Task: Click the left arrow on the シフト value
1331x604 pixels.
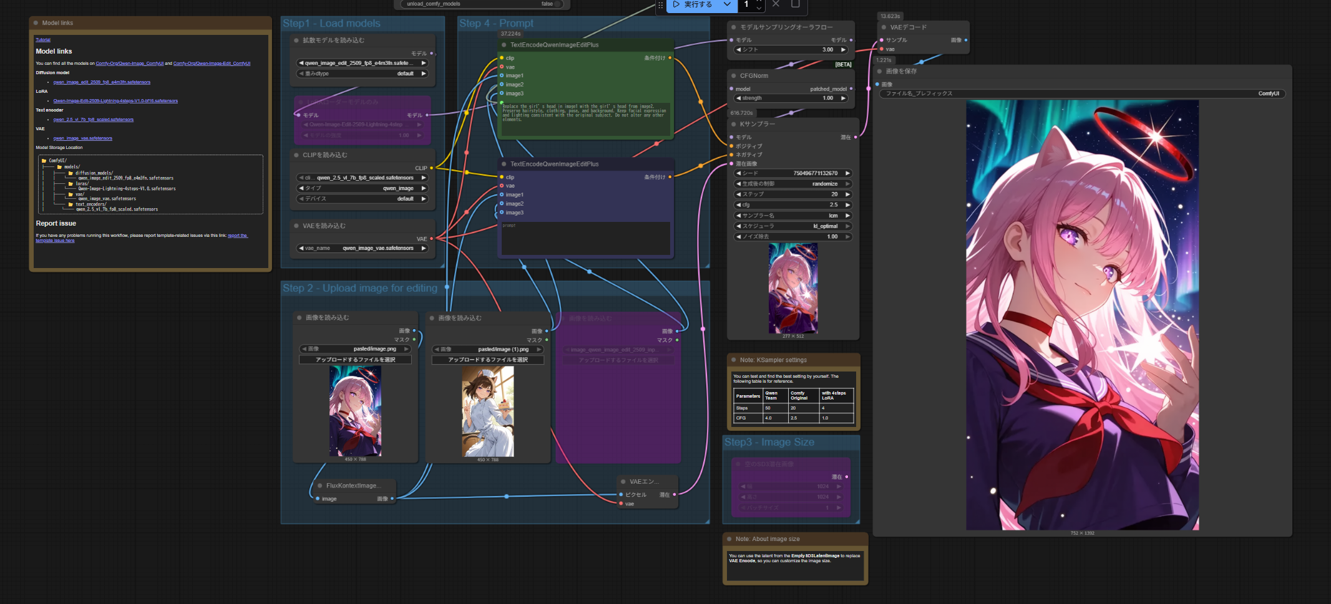Action: [x=739, y=50]
